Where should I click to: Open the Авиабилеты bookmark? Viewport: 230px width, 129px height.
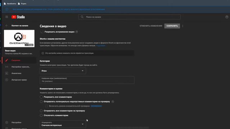[10, 4]
